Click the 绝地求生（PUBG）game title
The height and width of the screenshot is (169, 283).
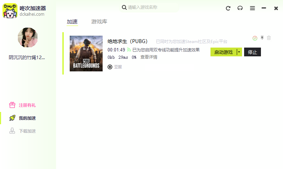(x=127, y=41)
